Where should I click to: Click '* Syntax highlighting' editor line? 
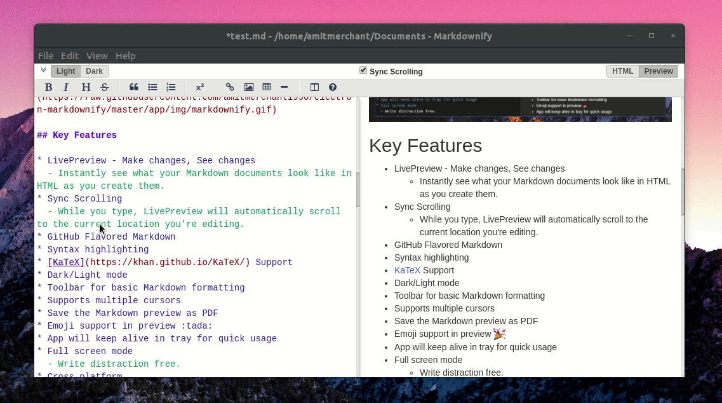pyautogui.click(x=93, y=249)
